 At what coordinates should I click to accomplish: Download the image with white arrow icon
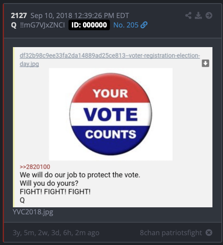point(205,63)
